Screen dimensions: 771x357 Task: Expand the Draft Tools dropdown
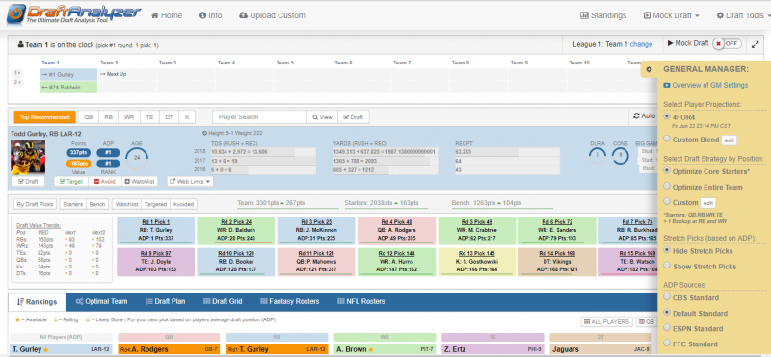742,15
